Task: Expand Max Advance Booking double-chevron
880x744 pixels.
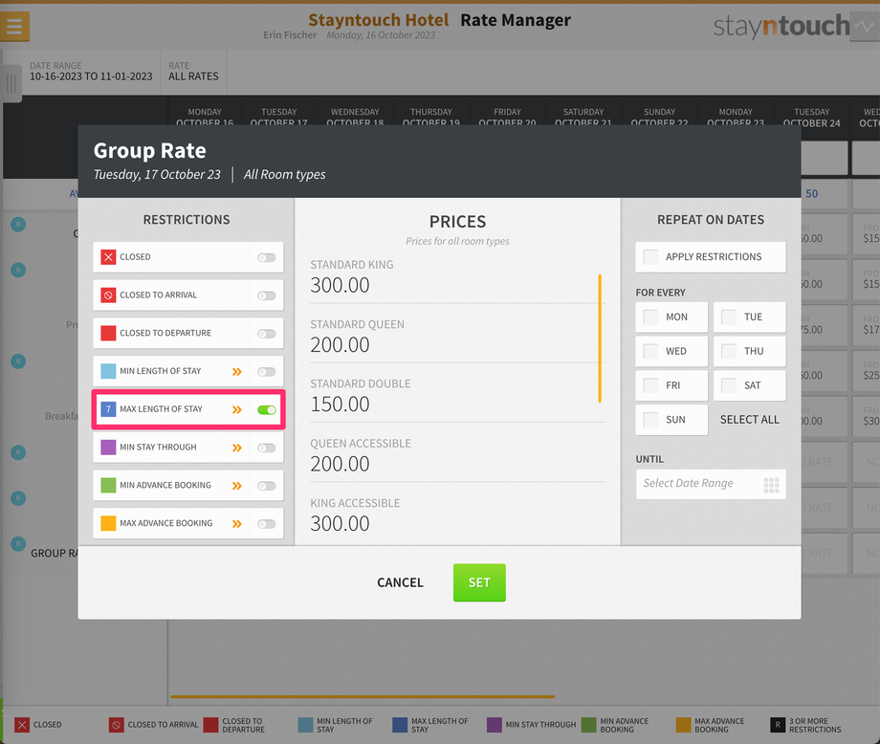Action: click(237, 524)
